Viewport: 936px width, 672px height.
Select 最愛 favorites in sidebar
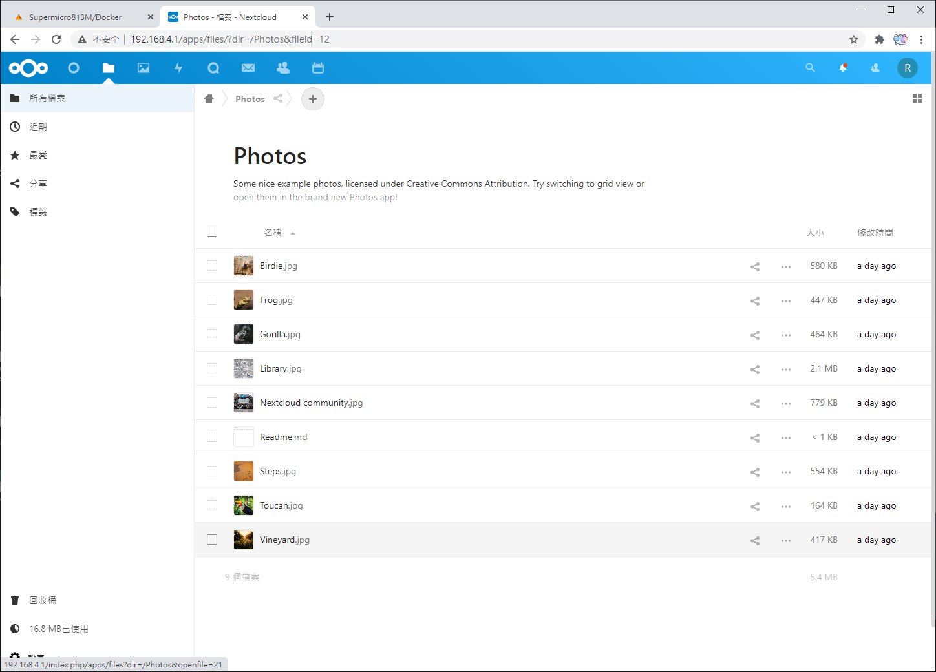tap(38, 155)
